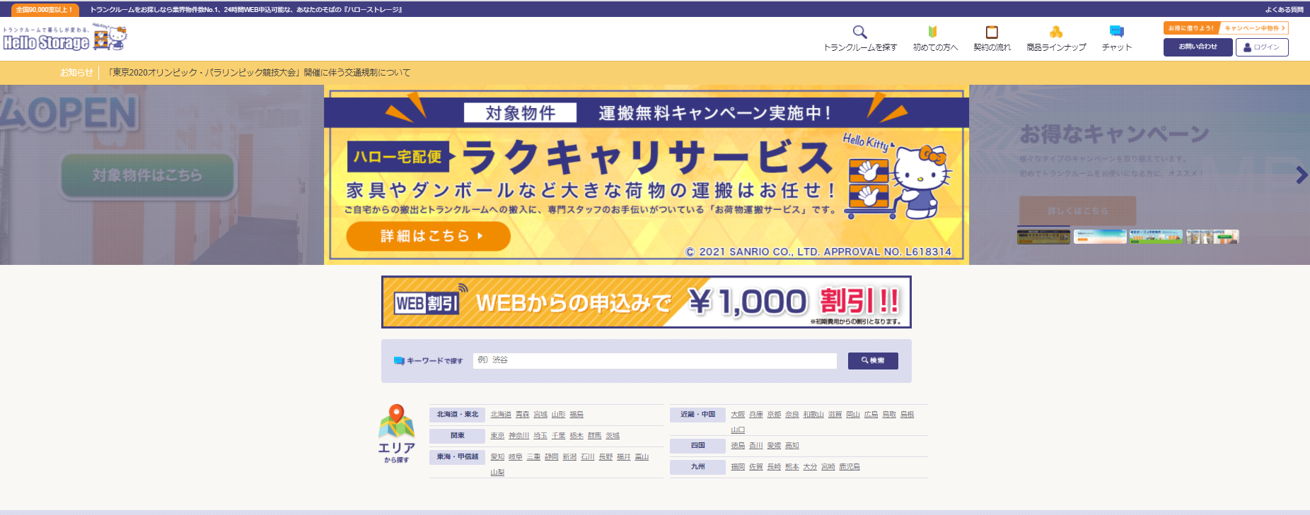The width and height of the screenshot is (1310, 515).
Task: Click the お問い合わせ button
Action: tap(1198, 47)
